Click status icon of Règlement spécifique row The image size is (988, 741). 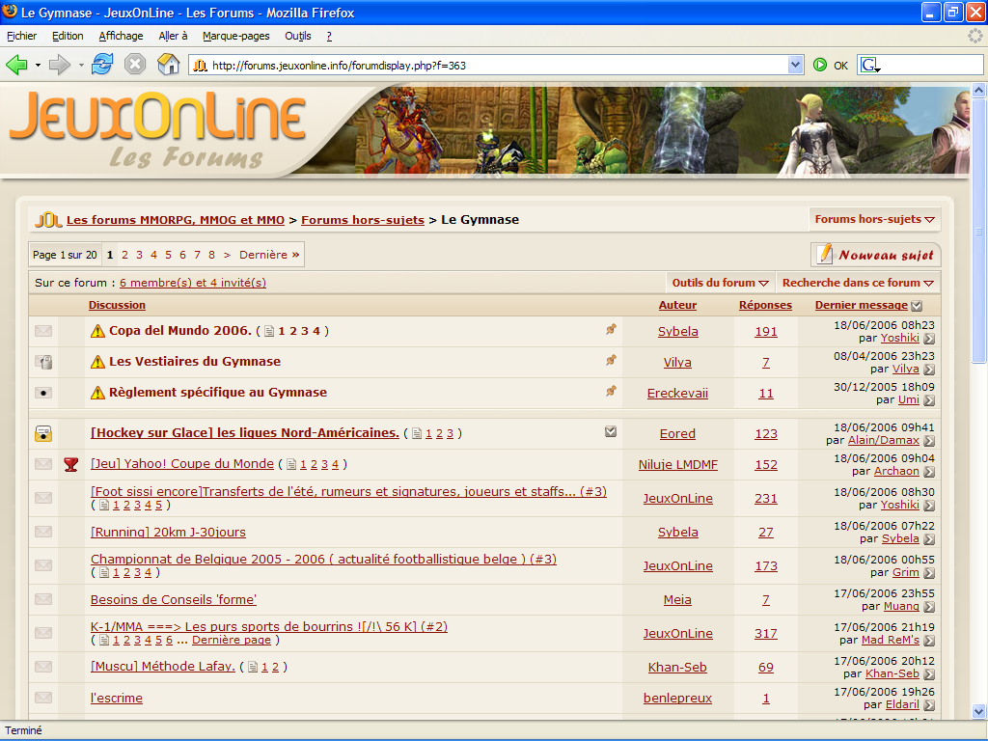[43, 393]
